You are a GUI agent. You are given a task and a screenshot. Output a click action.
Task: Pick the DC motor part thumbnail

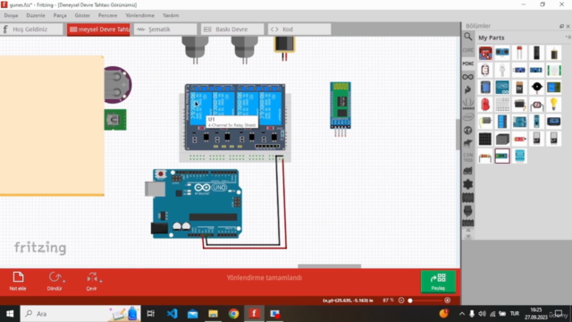pos(485,122)
